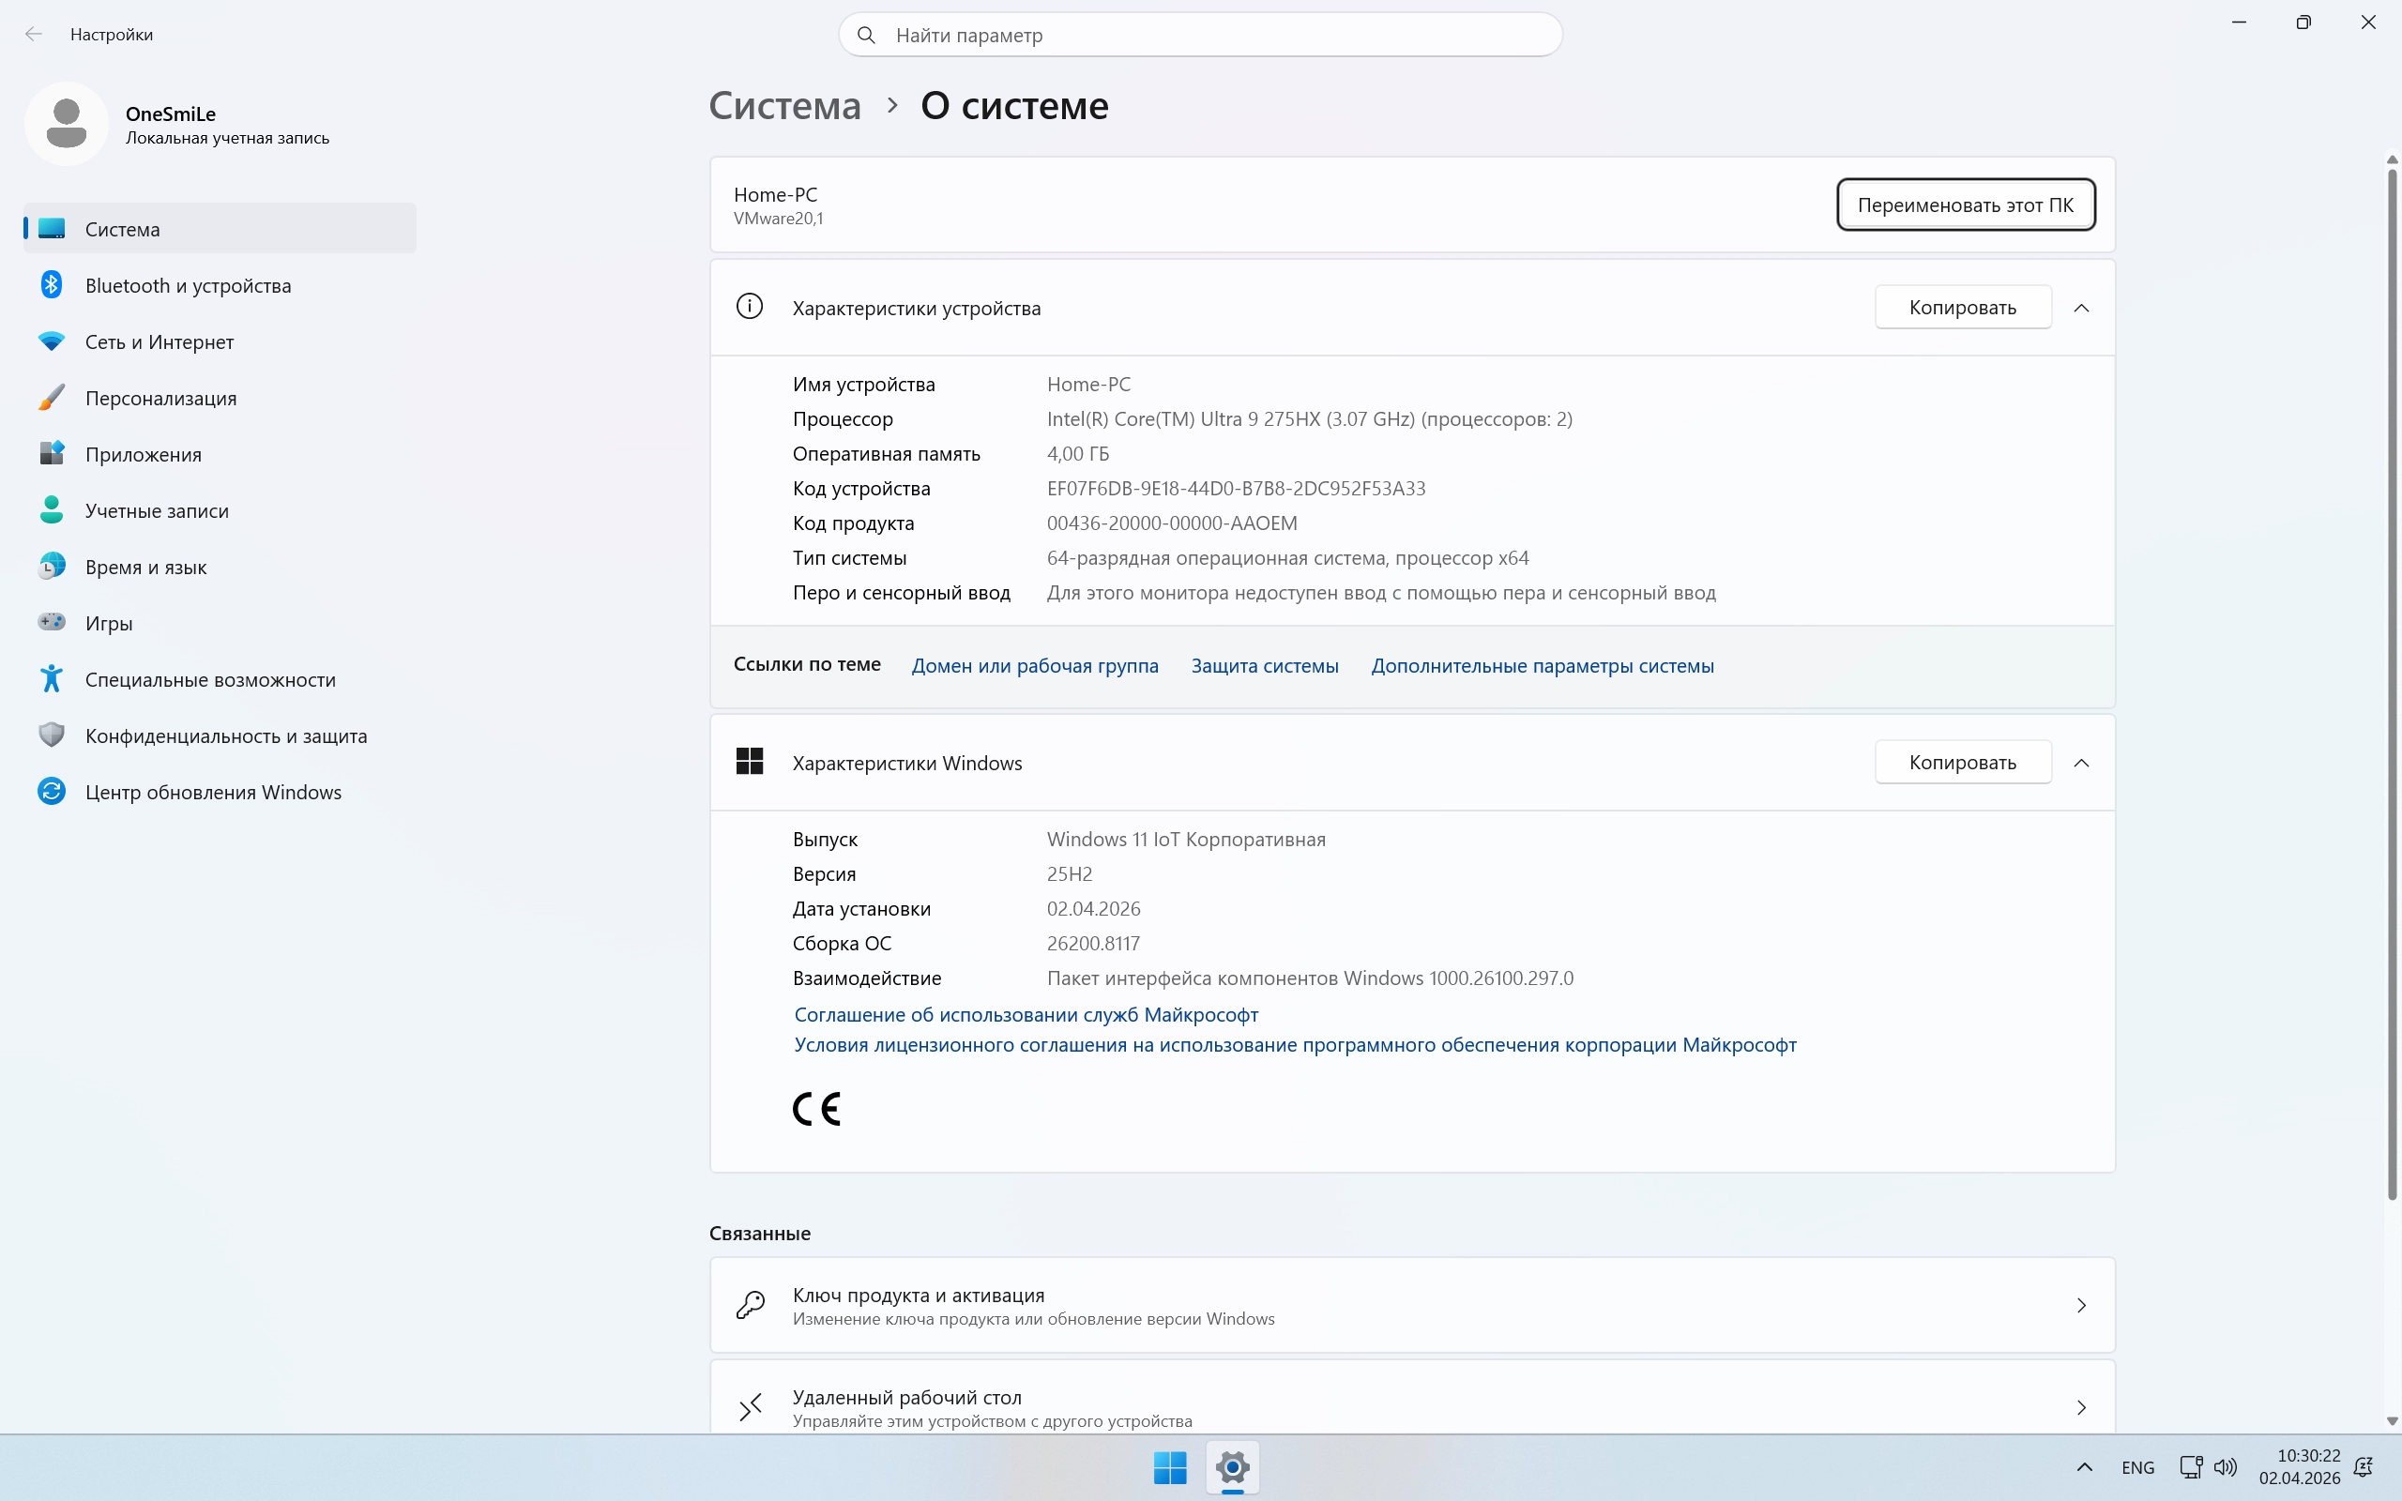
Task: Click the Bluetooth icon in sidebar
Action: pos(52,285)
